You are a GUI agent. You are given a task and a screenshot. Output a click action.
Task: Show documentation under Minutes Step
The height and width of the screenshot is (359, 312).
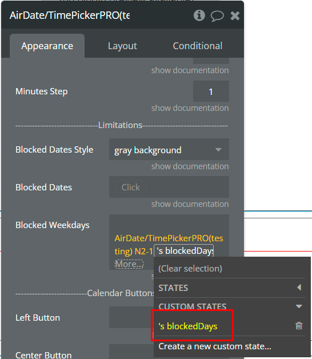tap(190, 108)
